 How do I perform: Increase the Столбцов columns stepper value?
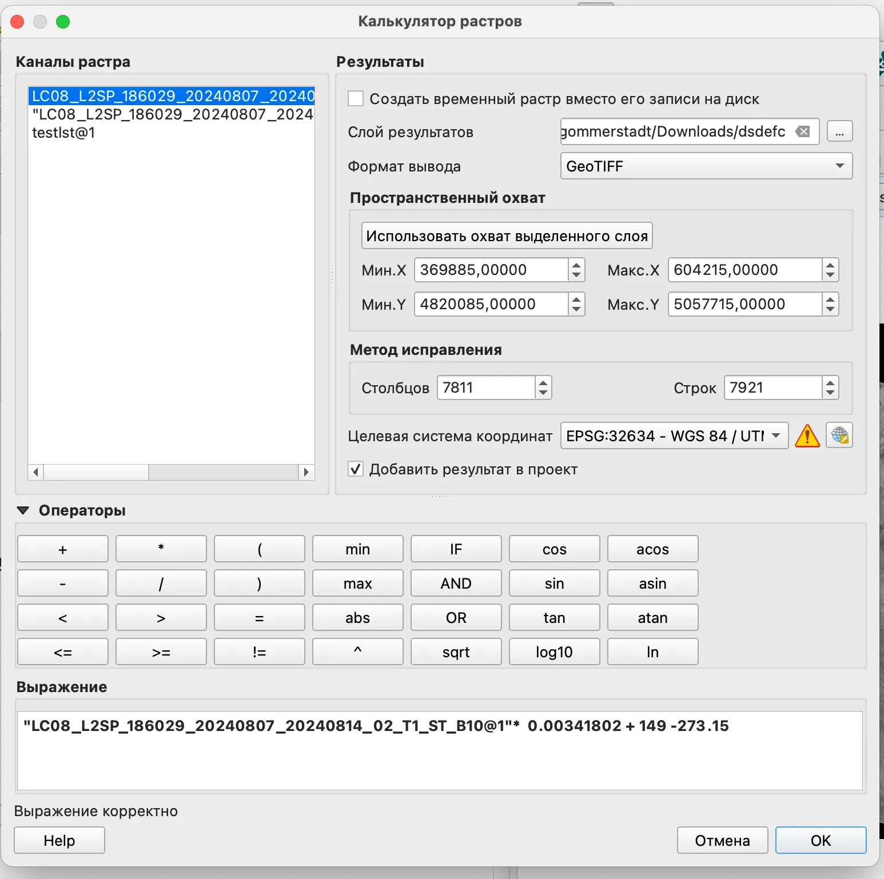pyautogui.click(x=543, y=382)
